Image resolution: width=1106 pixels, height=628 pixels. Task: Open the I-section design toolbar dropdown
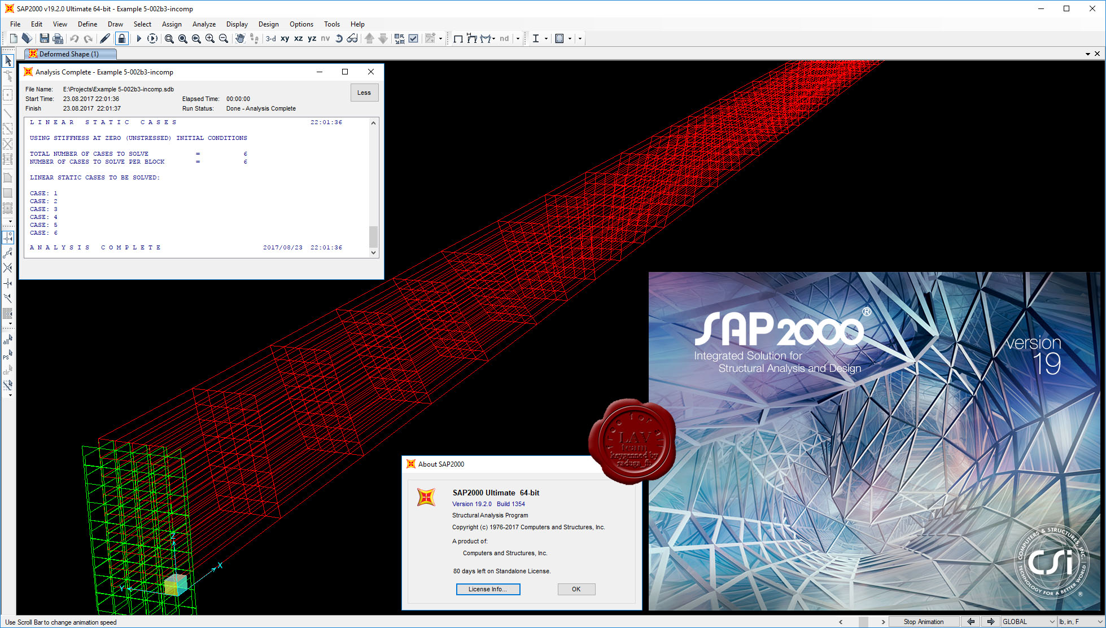click(546, 38)
